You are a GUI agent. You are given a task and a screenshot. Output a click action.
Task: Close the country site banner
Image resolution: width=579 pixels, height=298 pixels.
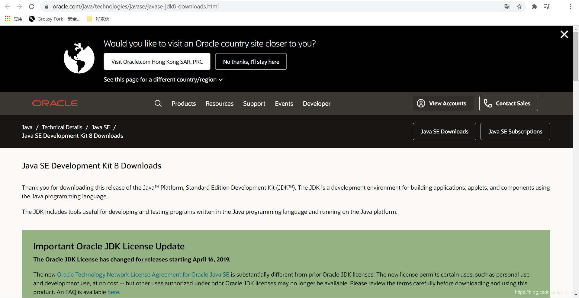point(564,34)
